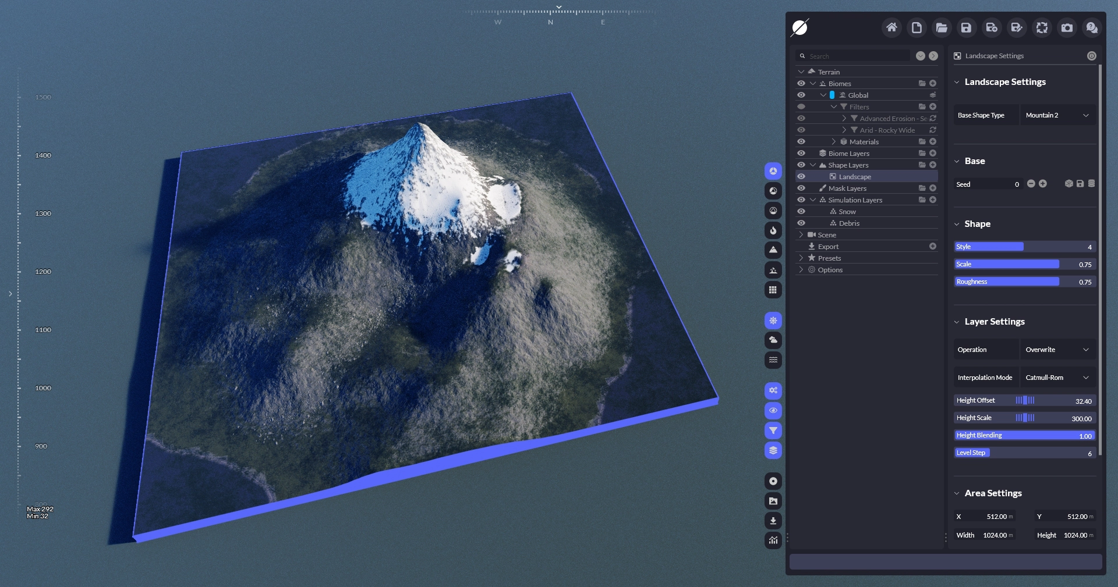Expand the Scene tree node
Screen dimensions: 1118x587
point(801,235)
